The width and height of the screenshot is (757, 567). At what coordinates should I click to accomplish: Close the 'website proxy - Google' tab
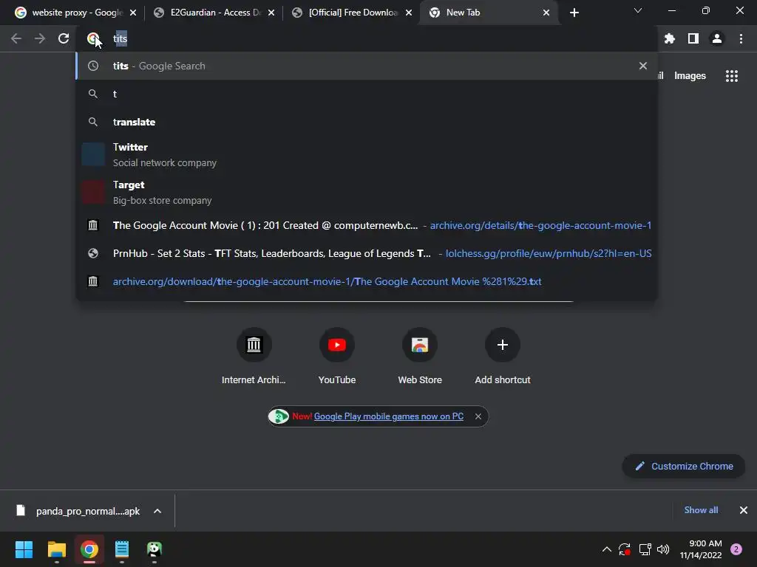[x=133, y=13]
